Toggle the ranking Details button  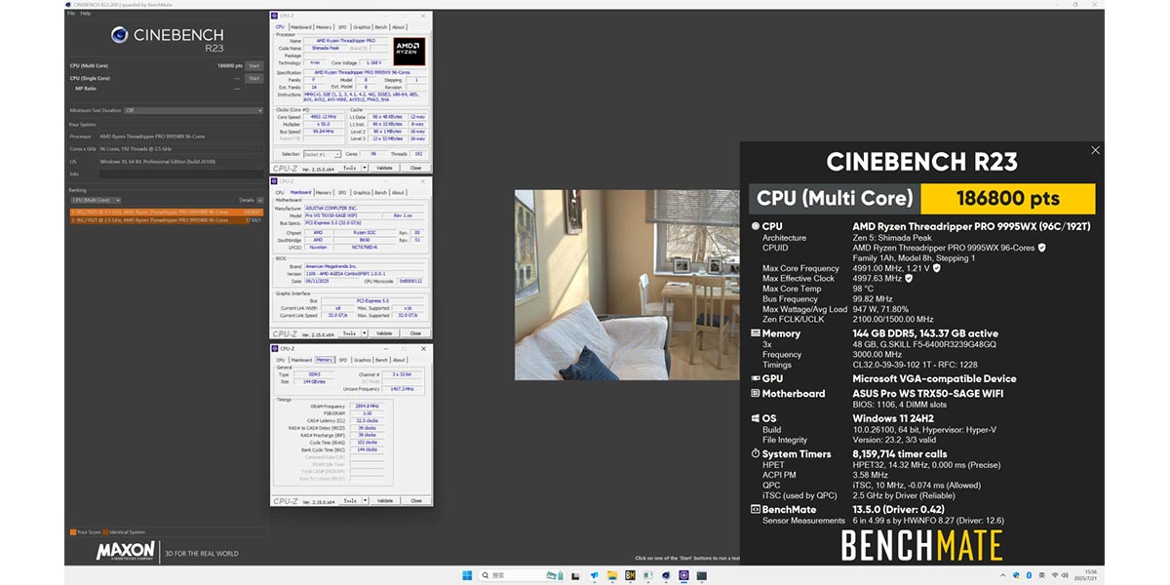260,200
